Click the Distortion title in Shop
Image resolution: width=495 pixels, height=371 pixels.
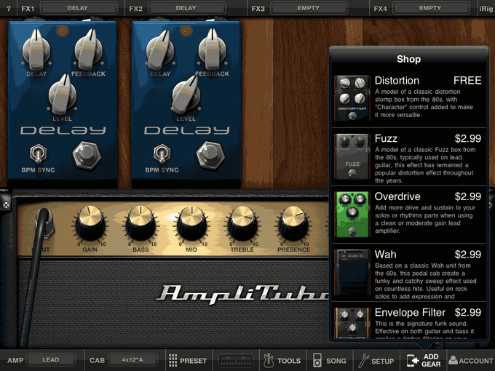pyautogui.click(x=397, y=81)
